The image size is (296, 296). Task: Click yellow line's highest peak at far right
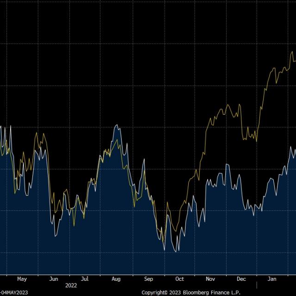(291, 52)
